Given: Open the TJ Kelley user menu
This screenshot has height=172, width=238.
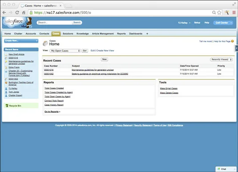Looking at the screenshot, I should pos(184,23).
